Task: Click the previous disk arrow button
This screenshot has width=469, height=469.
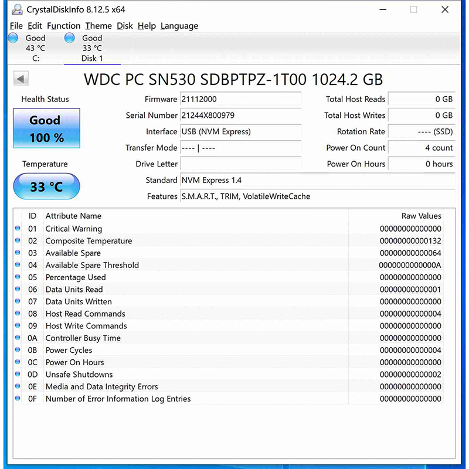Action: [21, 79]
